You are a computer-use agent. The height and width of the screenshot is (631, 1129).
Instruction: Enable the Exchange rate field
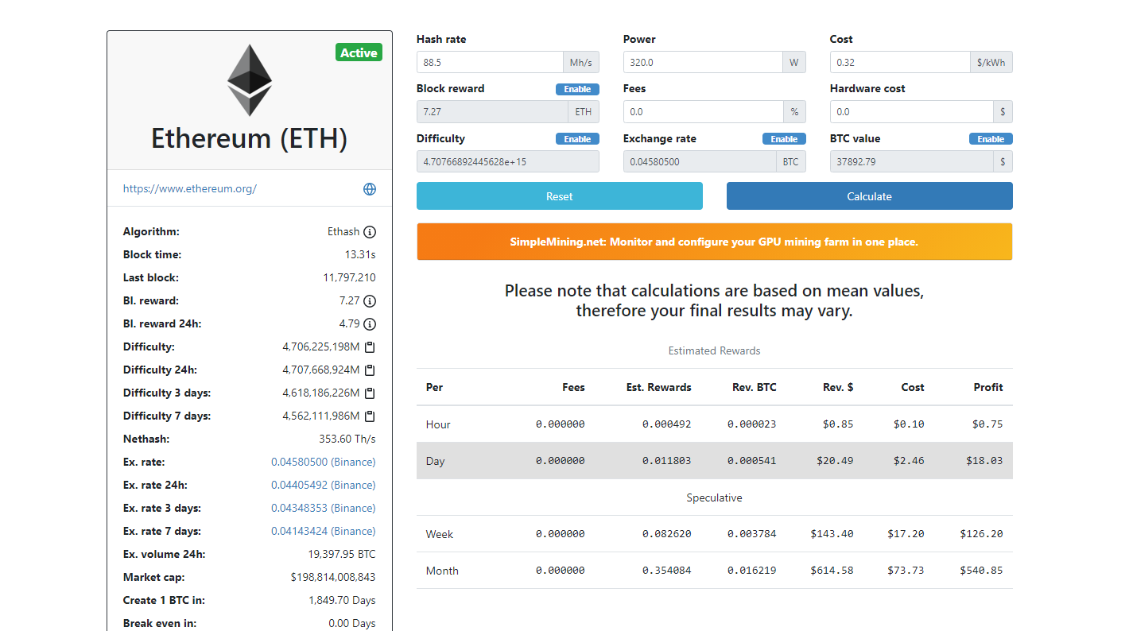point(784,139)
